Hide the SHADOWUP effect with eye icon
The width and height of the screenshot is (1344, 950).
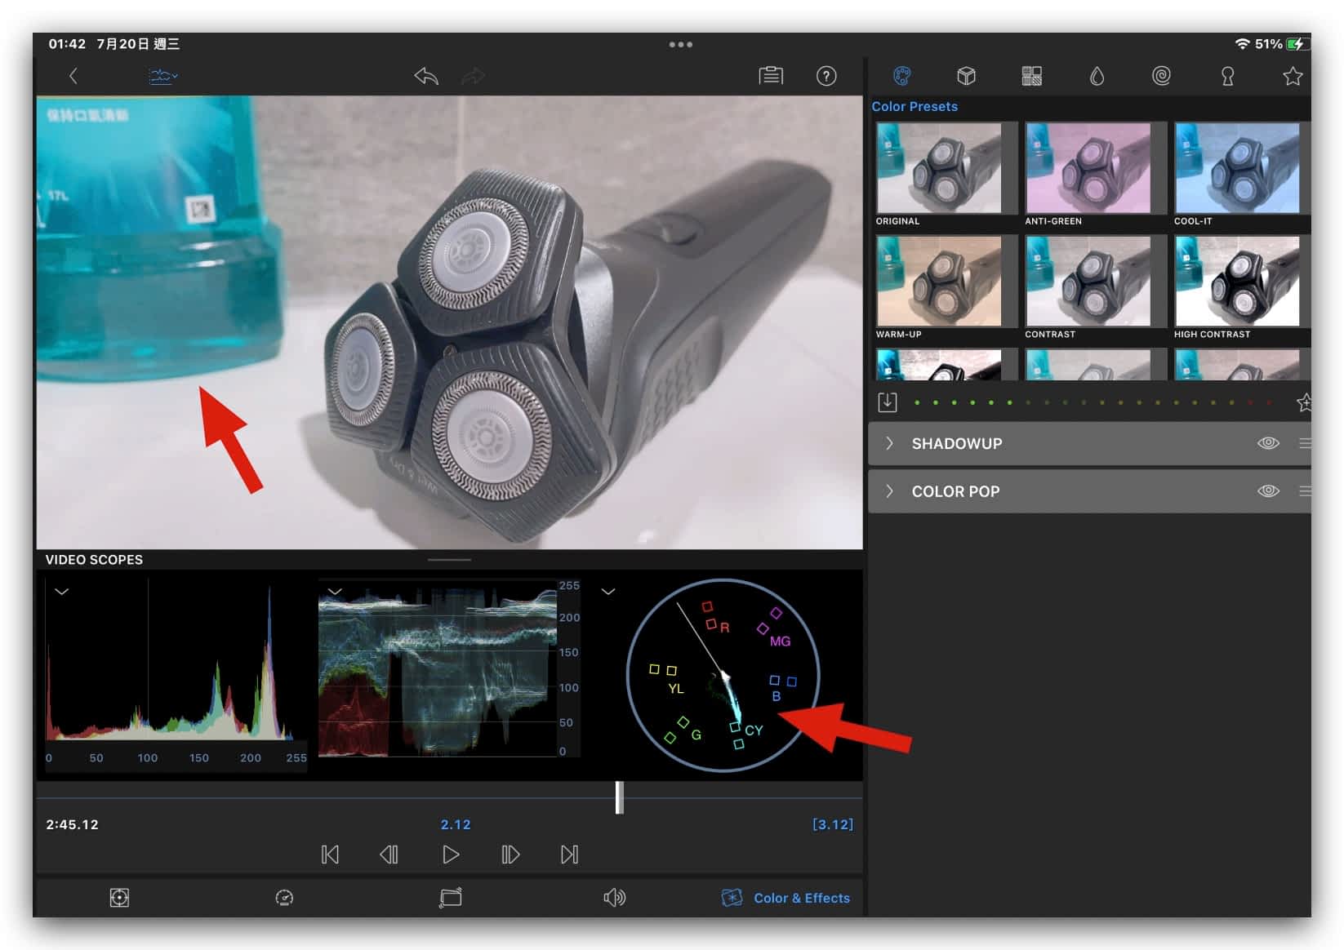click(1267, 443)
